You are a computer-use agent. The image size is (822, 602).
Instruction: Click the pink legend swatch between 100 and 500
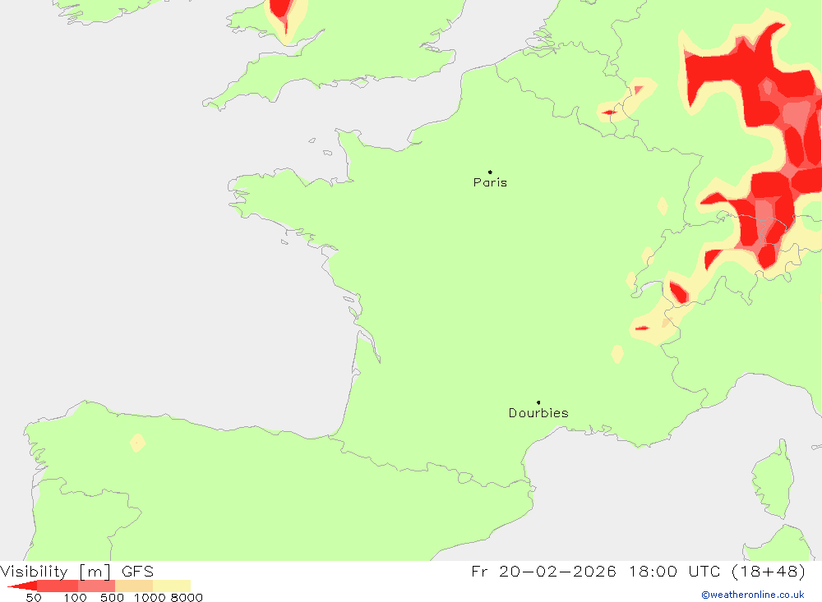click(x=96, y=586)
